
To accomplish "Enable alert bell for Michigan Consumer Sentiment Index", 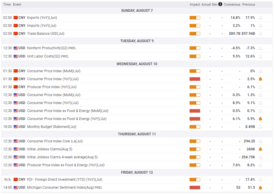I will [x=260, y=188].
